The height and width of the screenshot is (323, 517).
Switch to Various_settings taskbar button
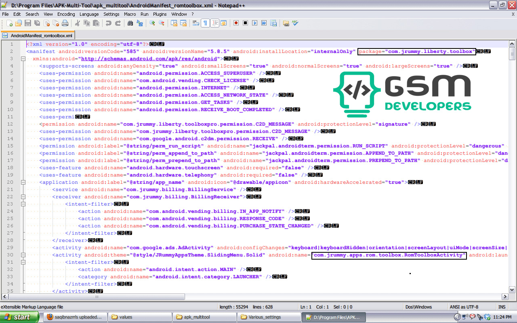[x=269, y=317]
